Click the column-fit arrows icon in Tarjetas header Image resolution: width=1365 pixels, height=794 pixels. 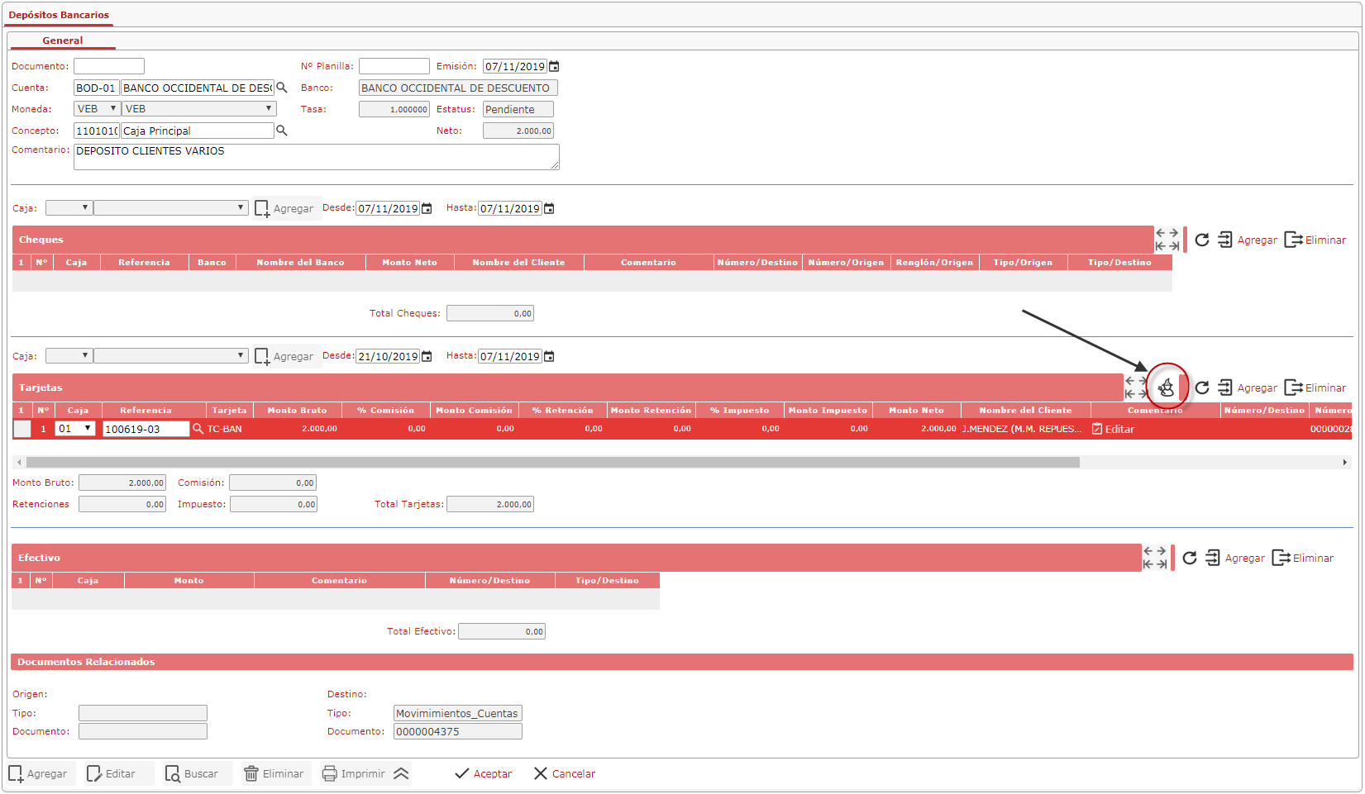pos(1136,387)
